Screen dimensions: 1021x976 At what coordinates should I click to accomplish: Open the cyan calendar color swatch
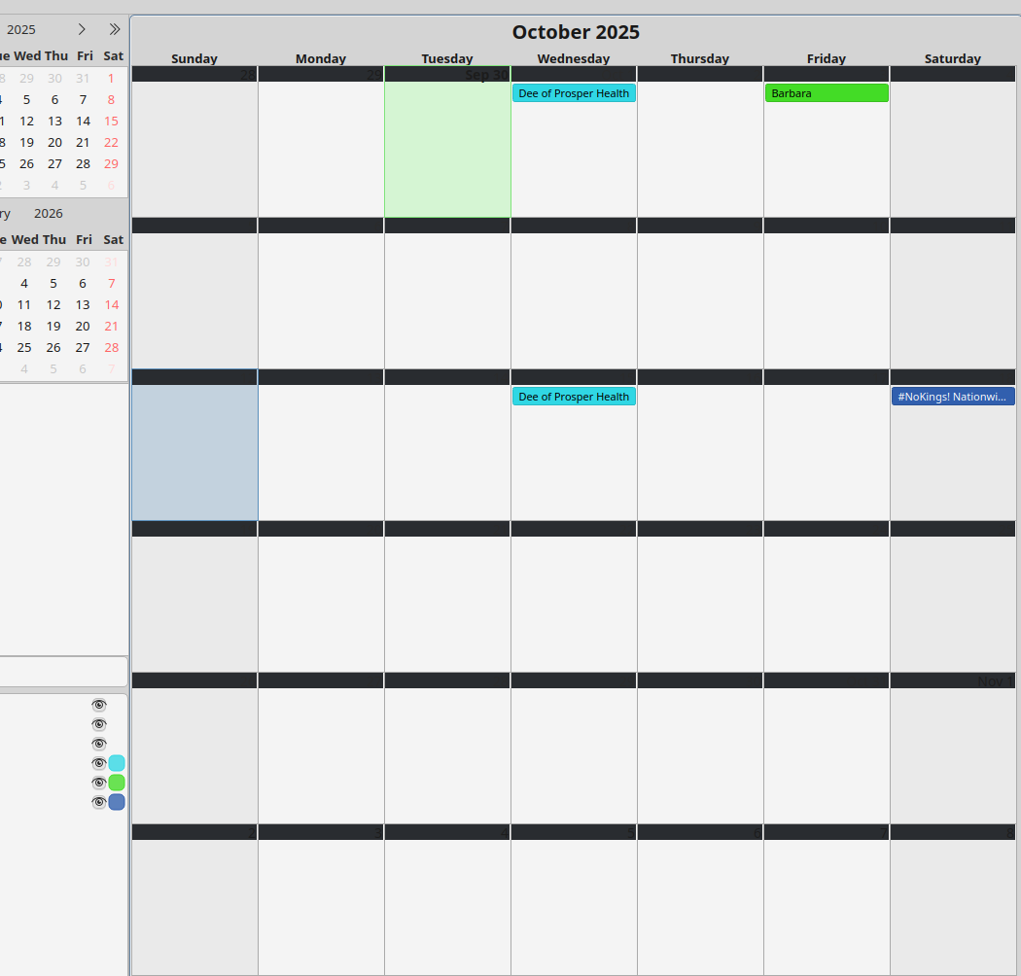[x=117, y=763]
